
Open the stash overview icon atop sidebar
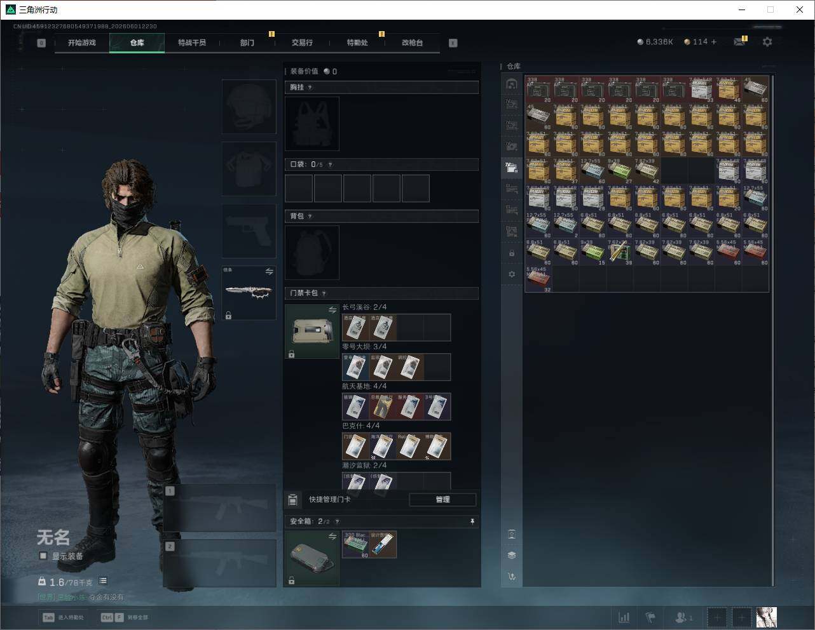512,84
